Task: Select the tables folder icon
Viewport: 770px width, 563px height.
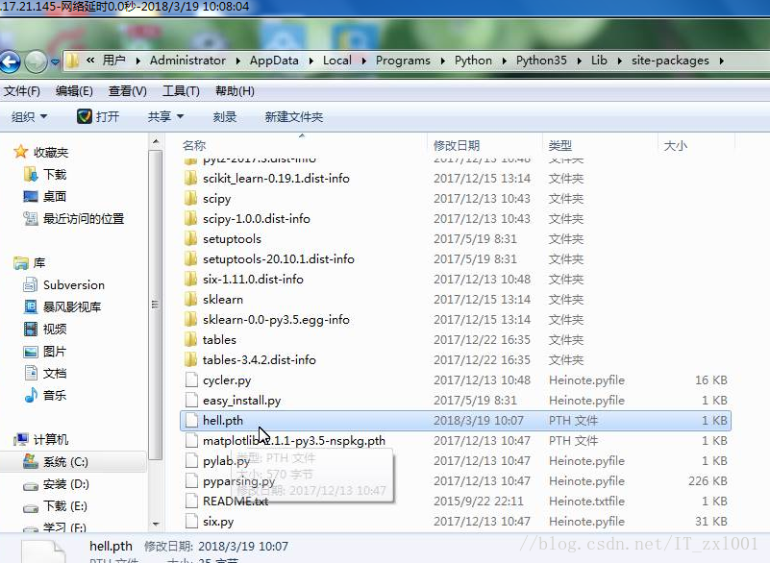Action: click(190, 339)
